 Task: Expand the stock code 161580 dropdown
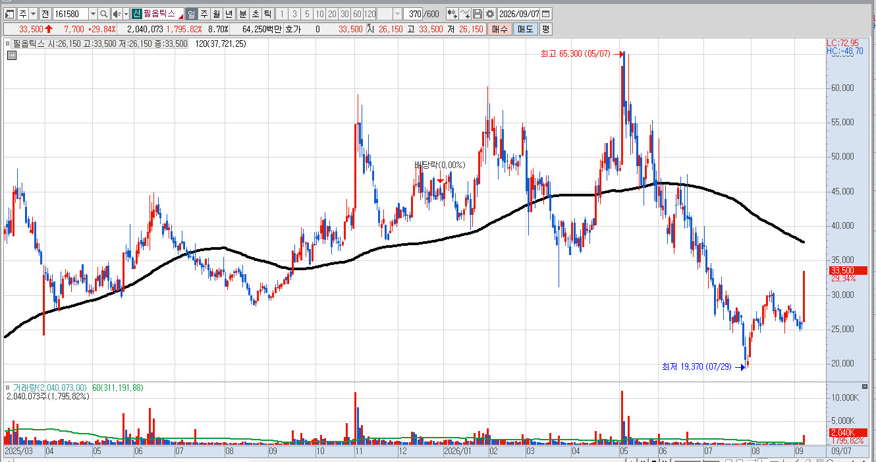point(93,14)
